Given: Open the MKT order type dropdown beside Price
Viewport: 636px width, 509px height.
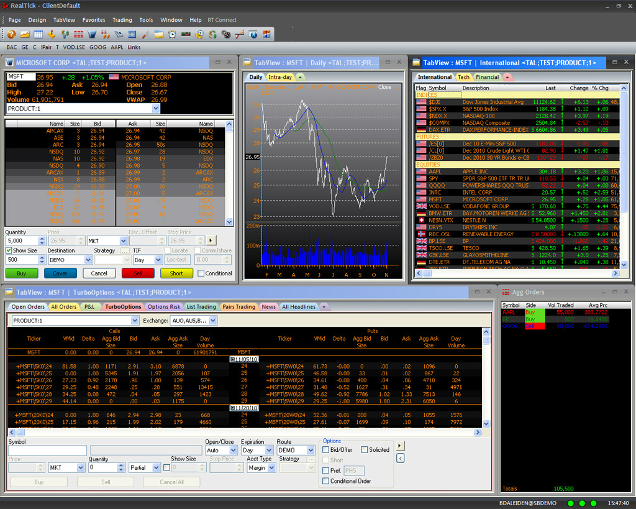Looking at the screenshot, I should click(x=124, y=241).
